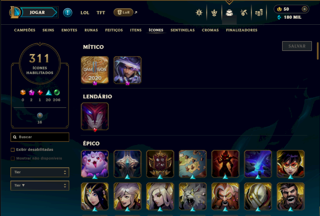Expand the top center chevron arrow
Image resolution: width=320 pixels, height=216 pixels.
(229, 2)
